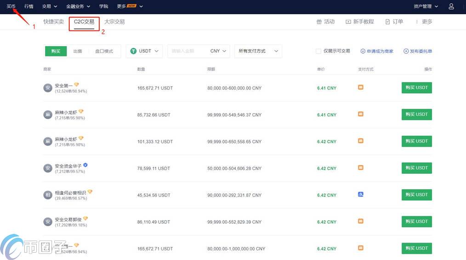The image size is (466, 260).
Task: Click bank card icon in 80,000.00-1,000,000.00 CNY row
Action: [360, 248]
